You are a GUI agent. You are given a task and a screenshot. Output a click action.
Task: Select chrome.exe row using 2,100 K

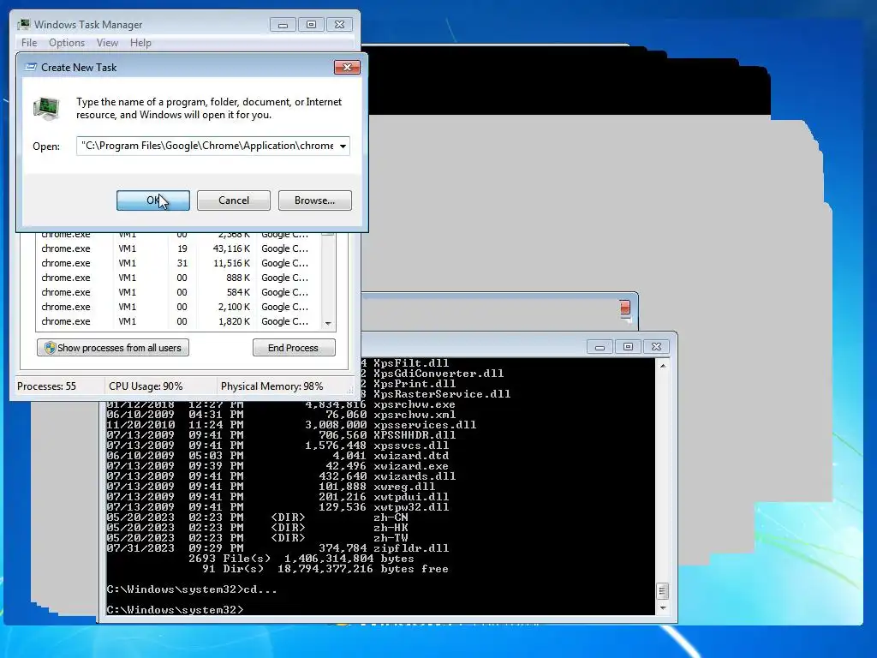point(178,307)
